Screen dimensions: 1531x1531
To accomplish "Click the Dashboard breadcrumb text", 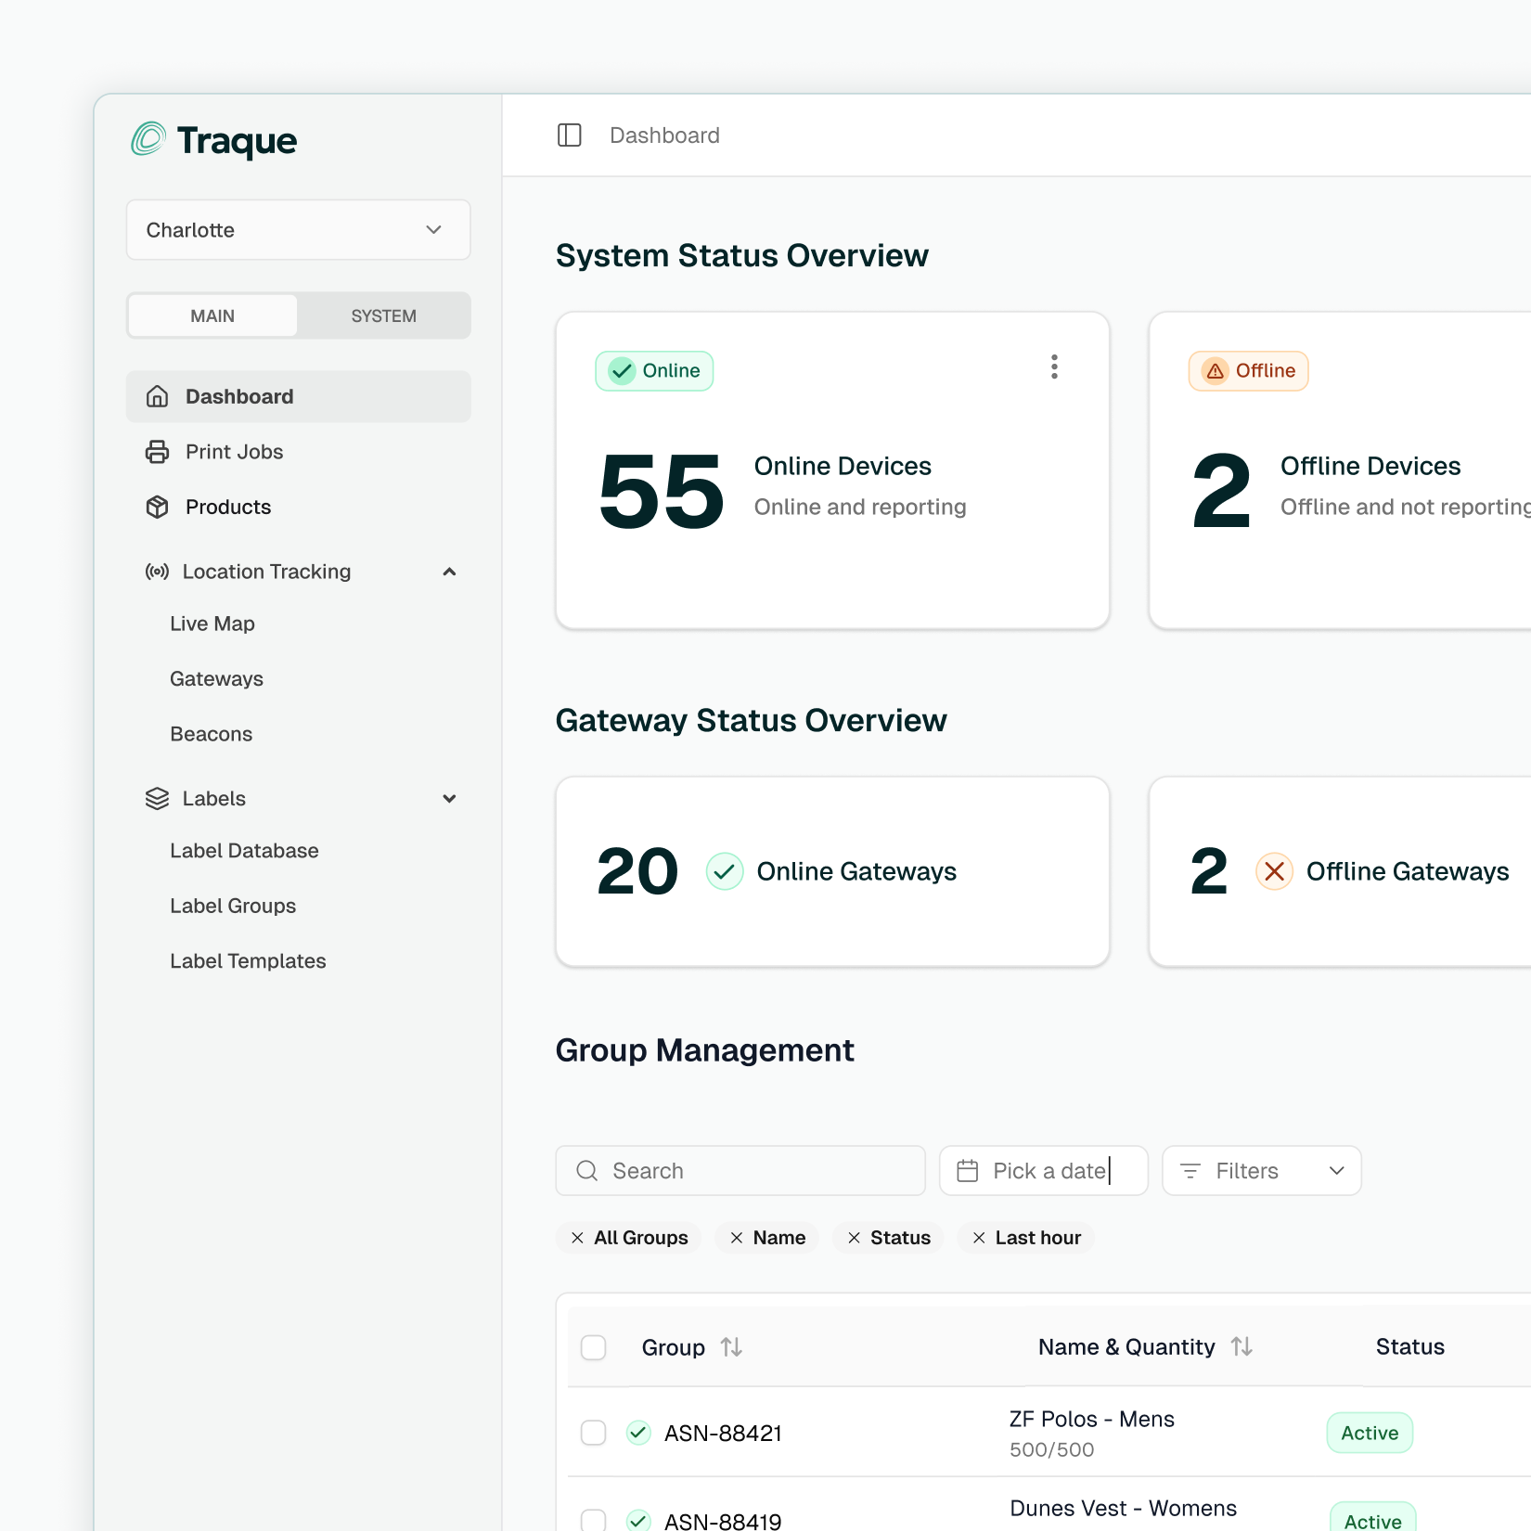I will 664,135.
